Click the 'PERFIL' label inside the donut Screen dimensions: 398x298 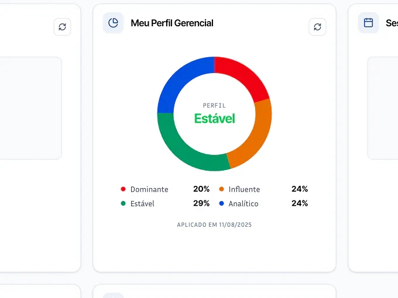[x=214, y=105]
